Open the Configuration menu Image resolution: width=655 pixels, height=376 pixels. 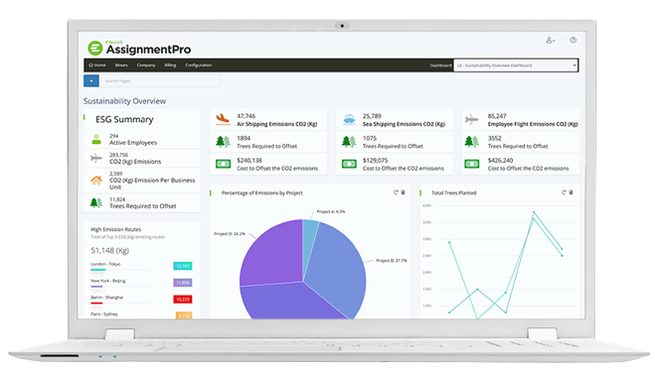(199, 65)
